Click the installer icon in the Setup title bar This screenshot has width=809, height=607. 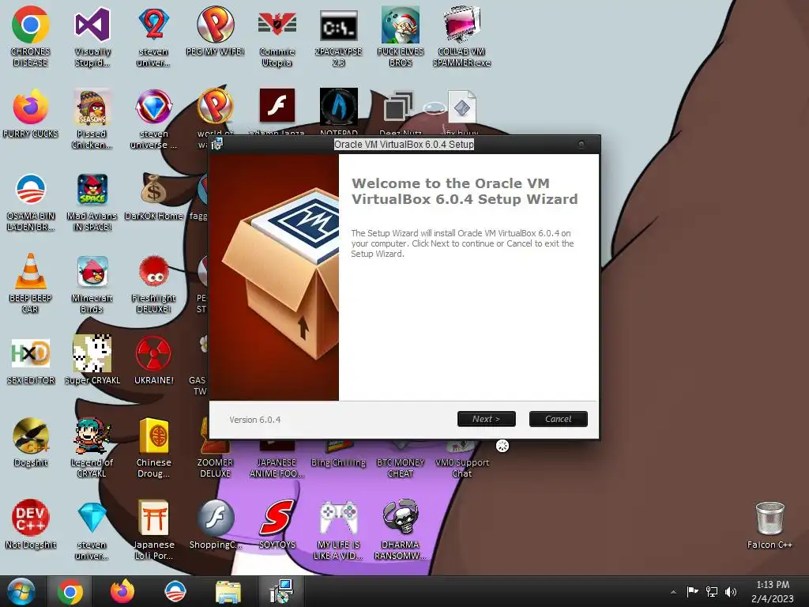coord(217,144)
